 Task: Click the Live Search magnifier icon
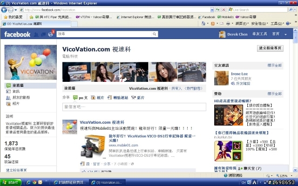pos(291,9)
